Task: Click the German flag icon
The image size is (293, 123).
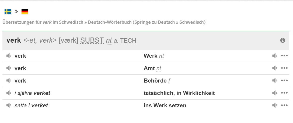Action: (x=25, y=12)
